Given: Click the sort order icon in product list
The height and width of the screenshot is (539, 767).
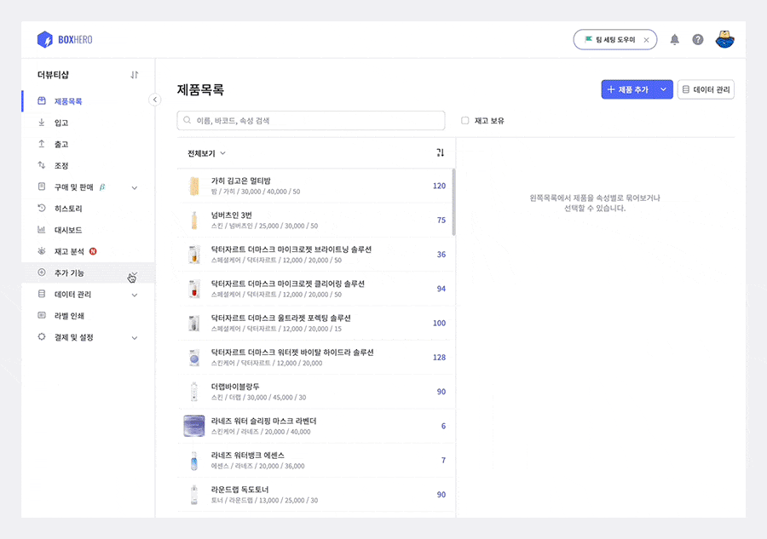Looking at the screenshot, I should coord(441,153).
